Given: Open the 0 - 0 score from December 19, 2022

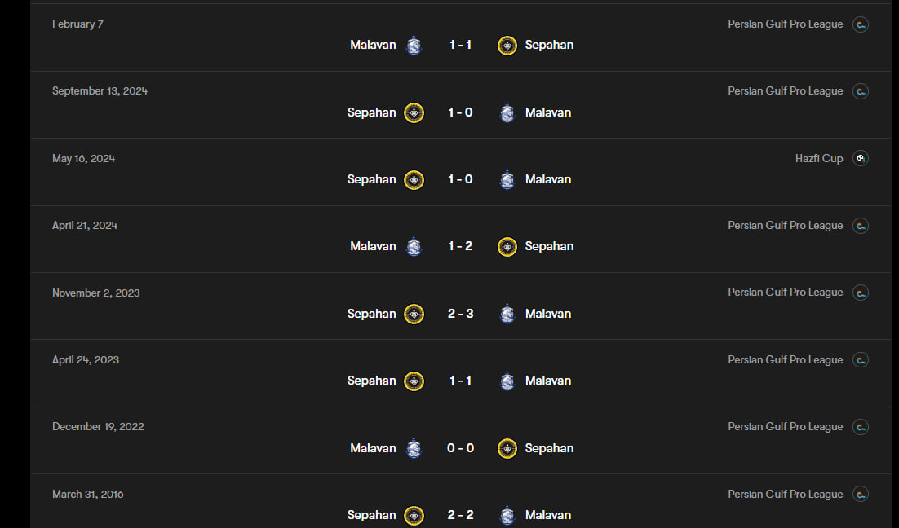Looking at the screenshot, I should [460, 448].
